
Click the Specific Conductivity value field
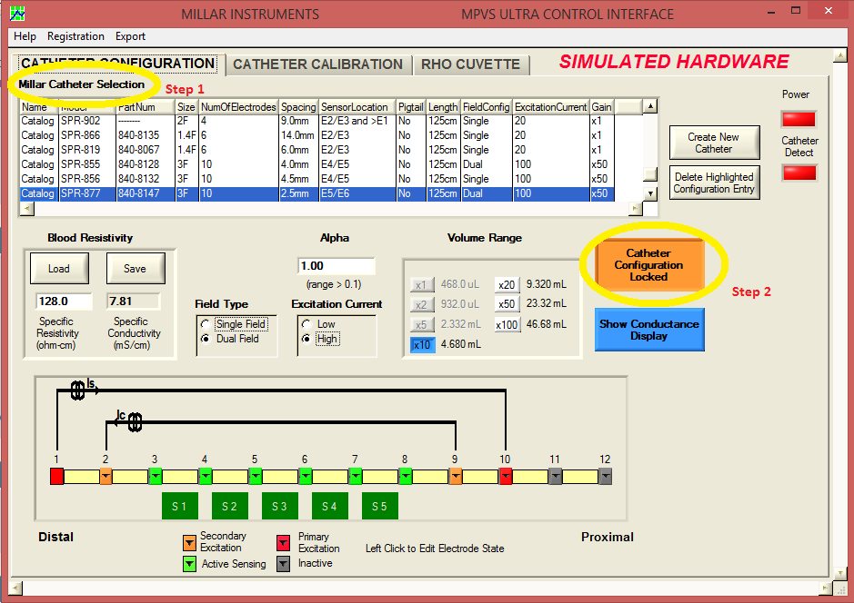tap(134, 301)
